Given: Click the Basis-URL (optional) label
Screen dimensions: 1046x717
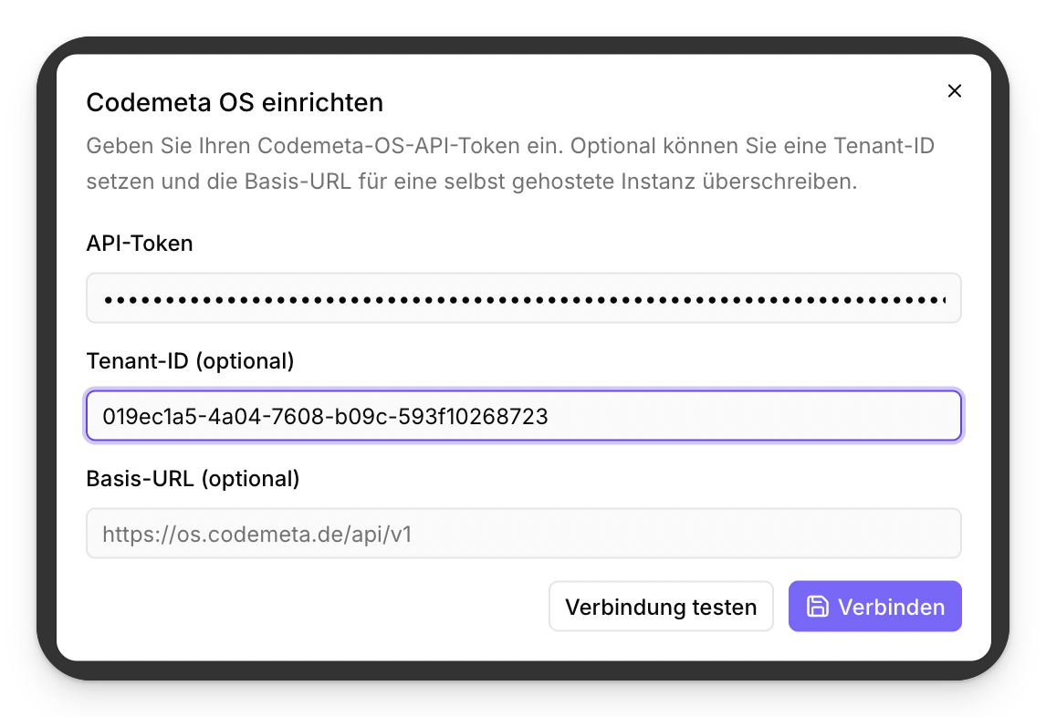Looking at the screenshot, I should 193,479.
